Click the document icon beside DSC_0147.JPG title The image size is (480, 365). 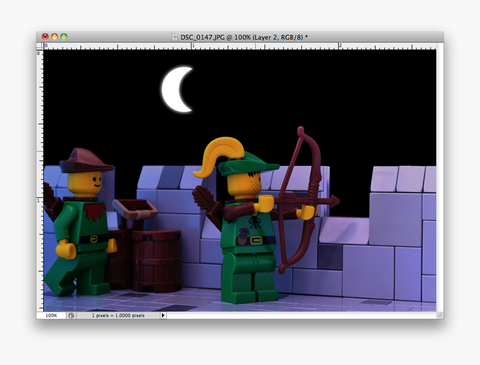click(175, 37)
